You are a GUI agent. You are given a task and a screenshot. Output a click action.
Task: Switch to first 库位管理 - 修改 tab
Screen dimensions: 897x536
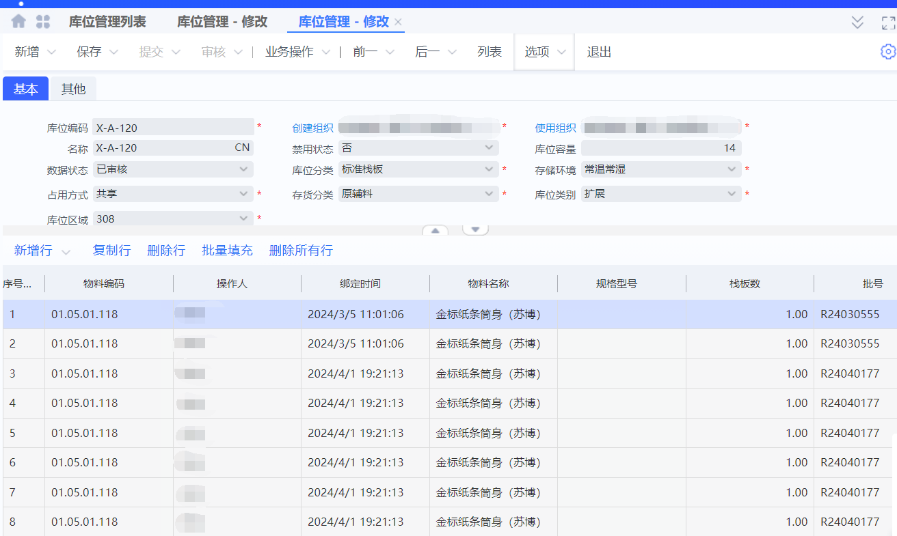click(x=222, y=22)
